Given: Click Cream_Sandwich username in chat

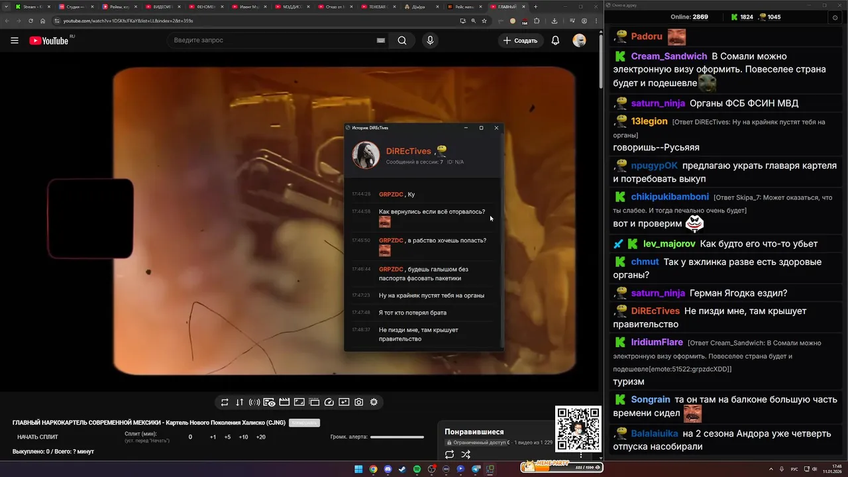Looking at the screenshot, I should click(669, 56).
